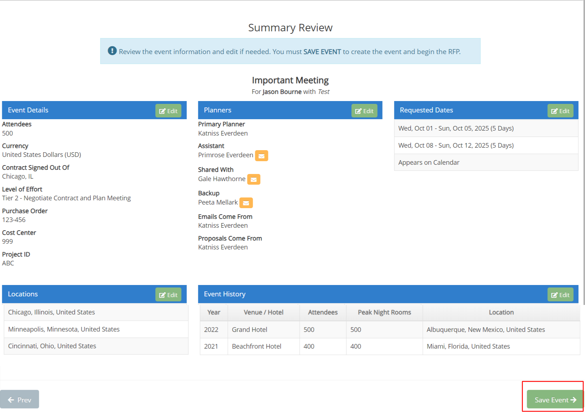Edit the Event Details section
The height and width of the screenshot is (417, 585).
tap(168, 111)
